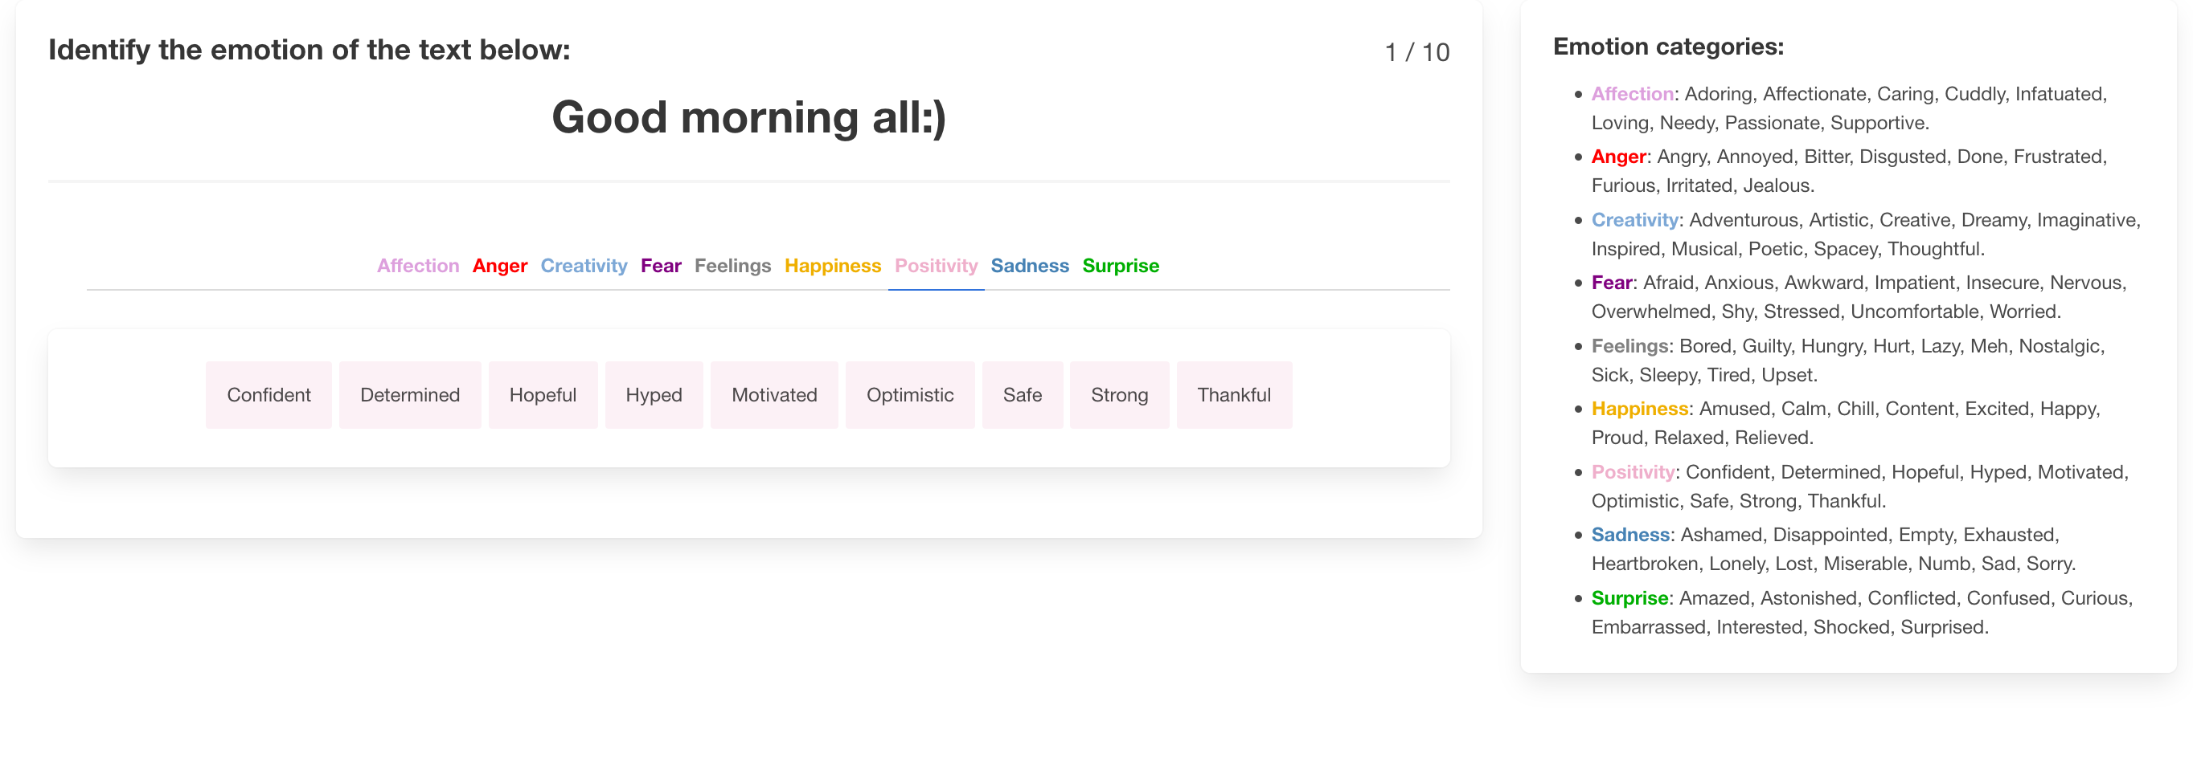Open the Anger emotion tab
Screen dimensions: 2193x766
pos(500,266)
